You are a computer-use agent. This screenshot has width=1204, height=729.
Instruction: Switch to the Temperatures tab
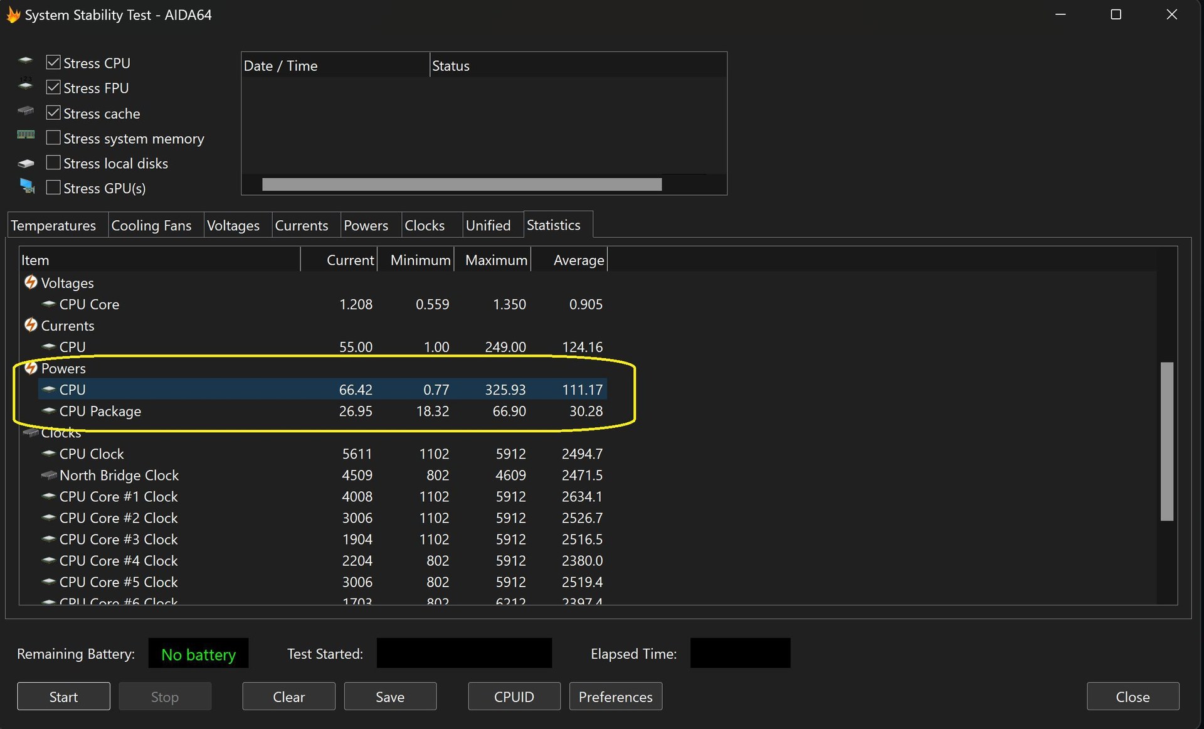pos(53,226)
